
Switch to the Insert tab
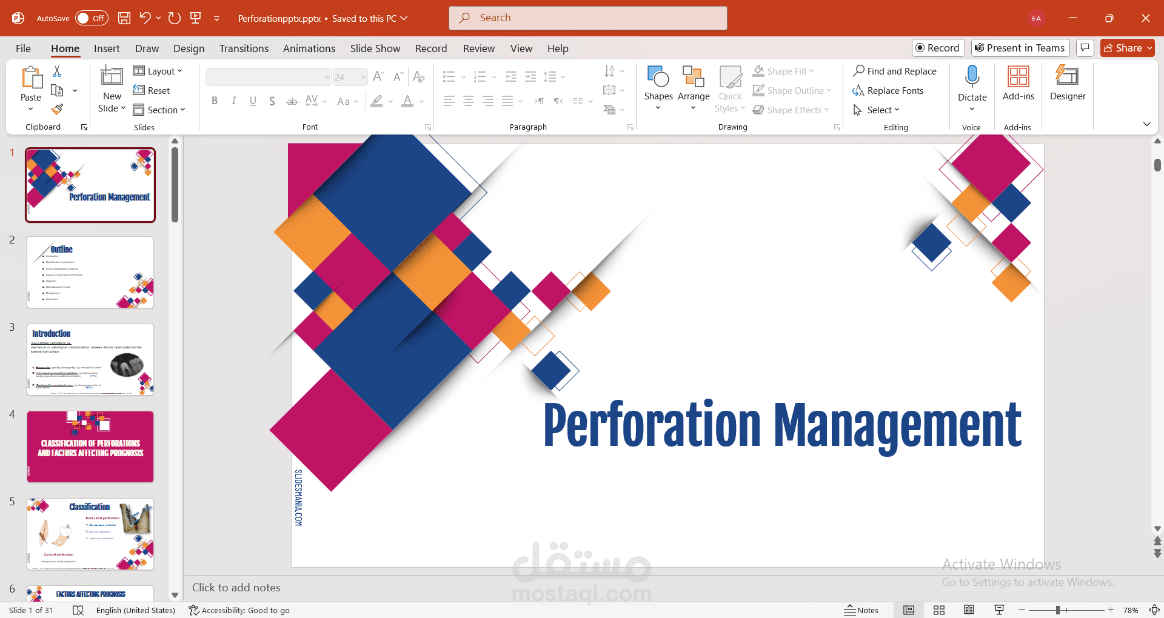pos(107,48)
